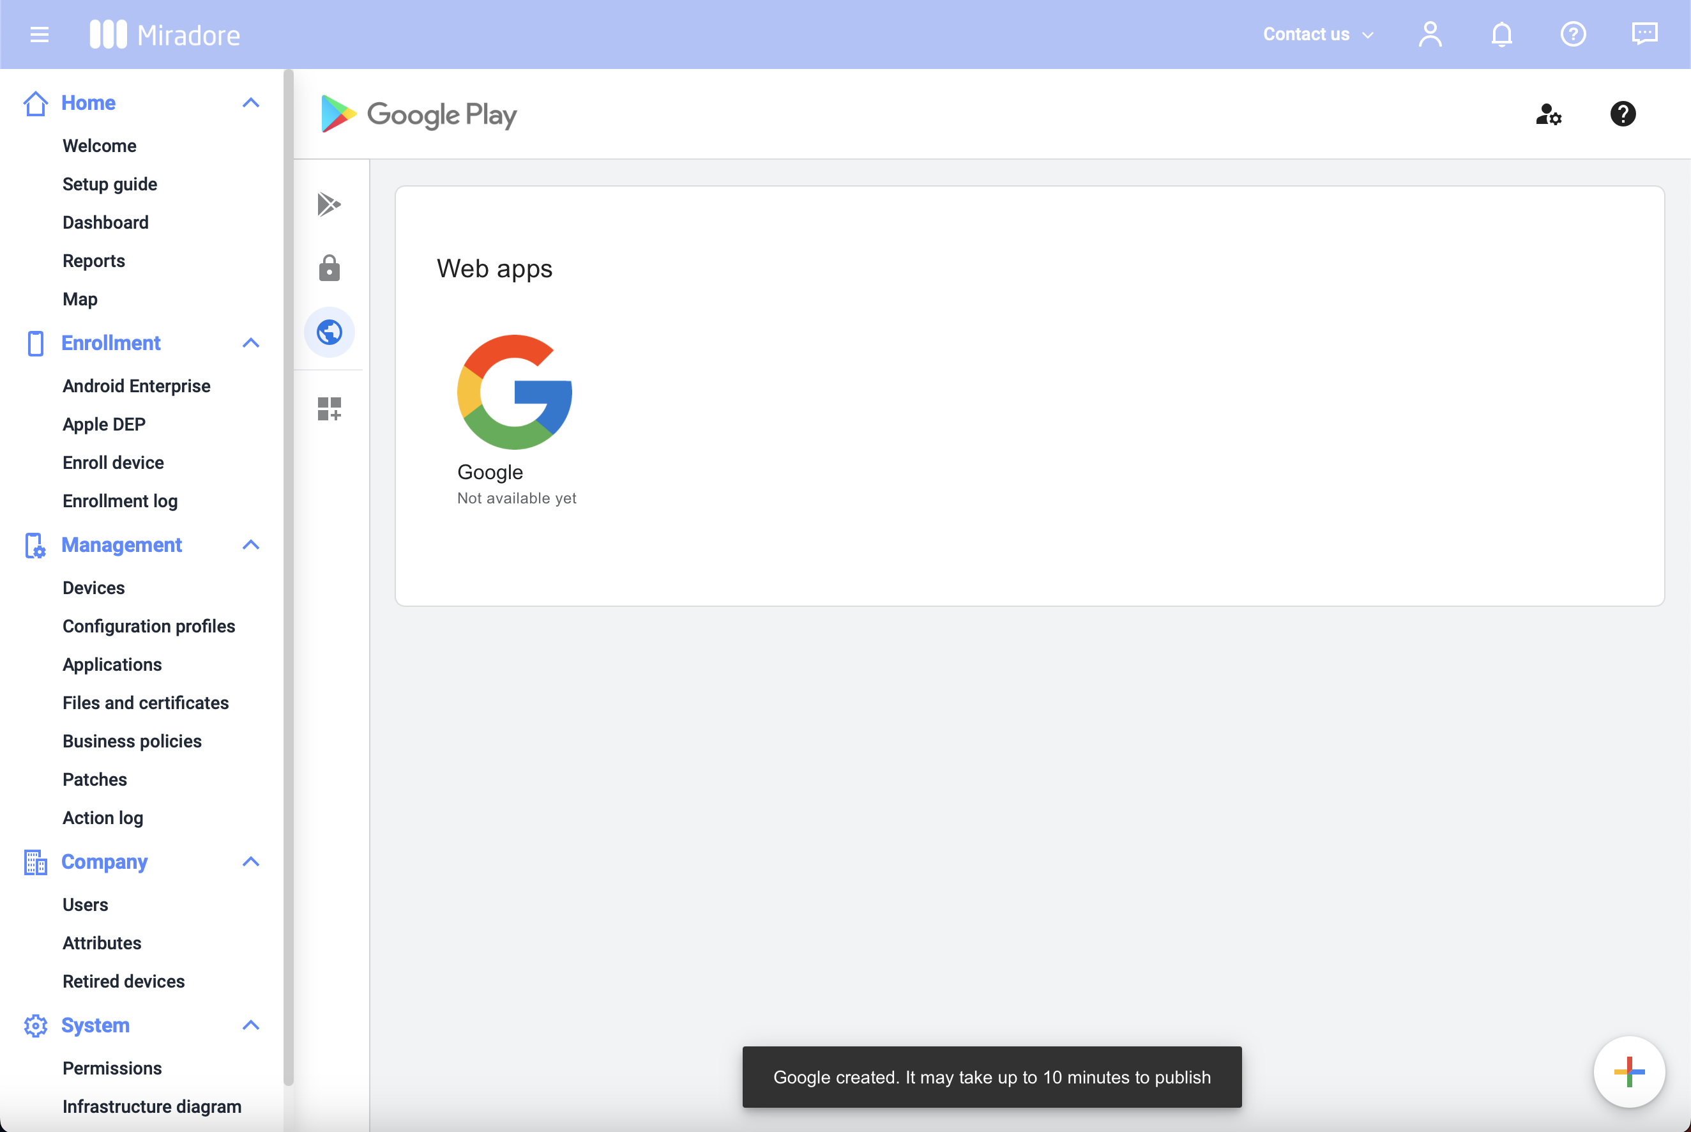Open Google Play help via question mark icon

1623,114
